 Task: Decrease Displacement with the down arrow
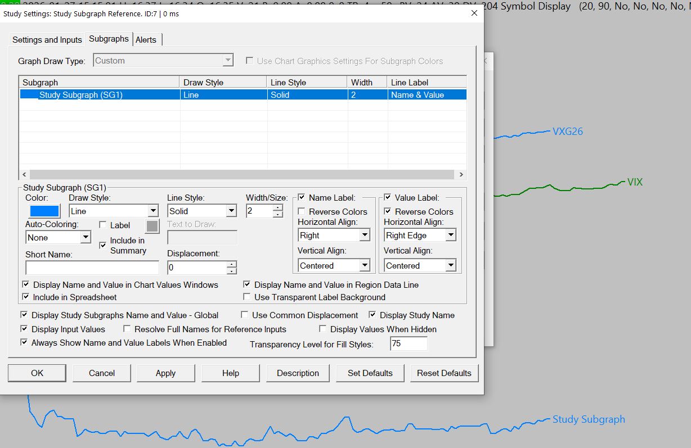pyautogui.click(x=231, y=271)
